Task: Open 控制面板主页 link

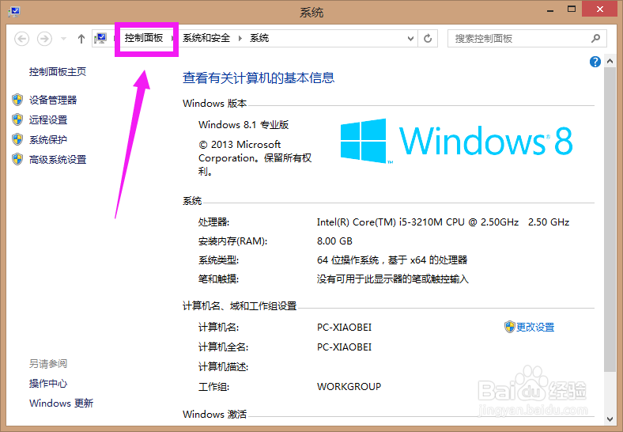Action: [58, 72]
